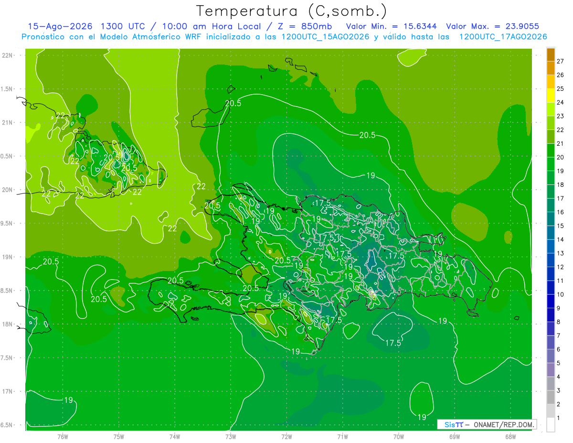Screen dimensions: 573x443
Task: Click the "19N" latitude axis label
Action: click(x=8, y=257)
